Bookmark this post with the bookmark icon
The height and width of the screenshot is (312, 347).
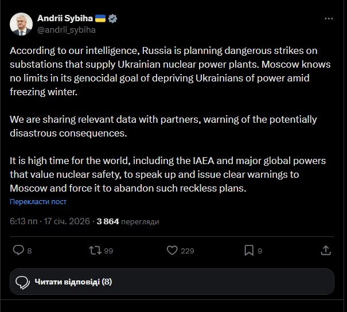pyautogui.click(x=249, y=250)
